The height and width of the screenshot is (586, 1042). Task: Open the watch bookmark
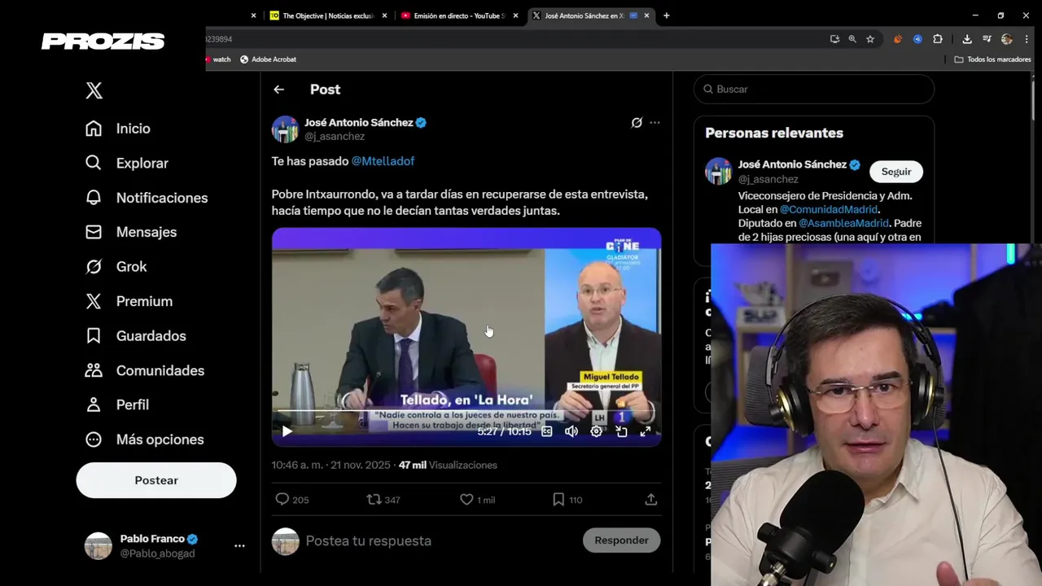click(x=218, y=59)
